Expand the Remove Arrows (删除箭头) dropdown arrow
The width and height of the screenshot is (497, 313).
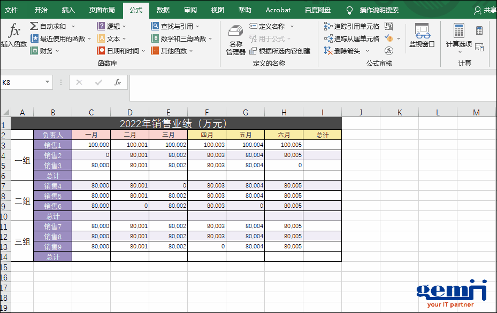pyautogui.click(x=368, y=51)
